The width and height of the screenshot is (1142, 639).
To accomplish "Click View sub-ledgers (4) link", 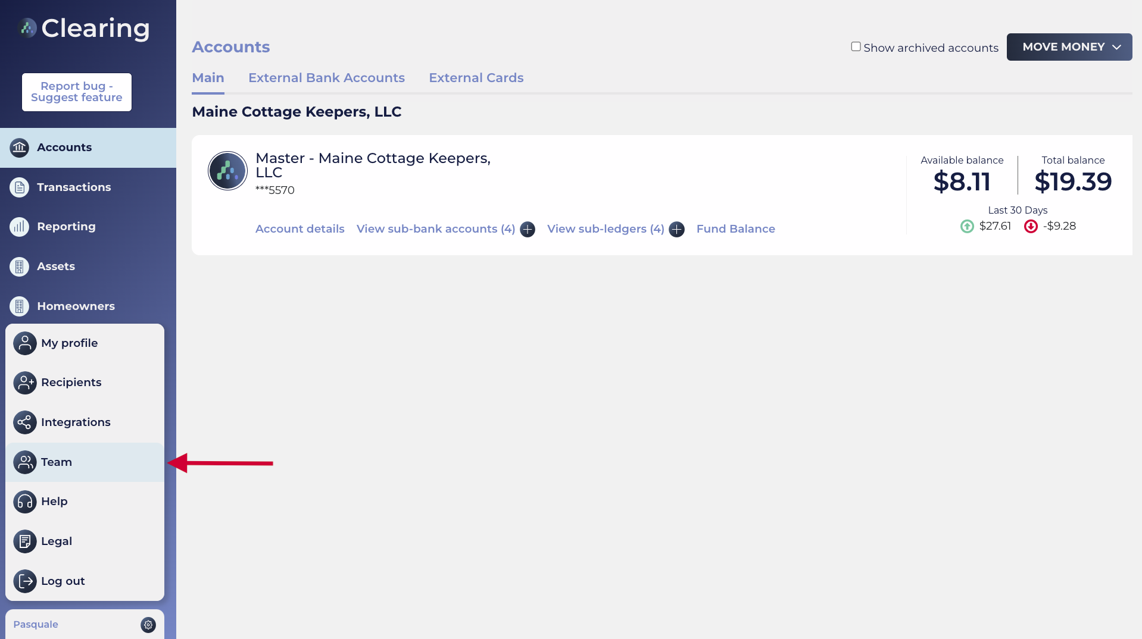I will coord(606,229).
